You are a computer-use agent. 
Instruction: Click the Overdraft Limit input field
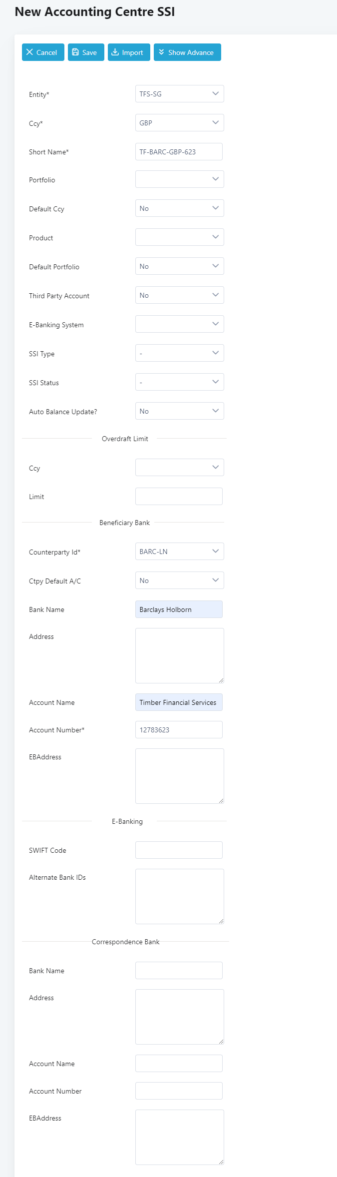pos(179,497)
